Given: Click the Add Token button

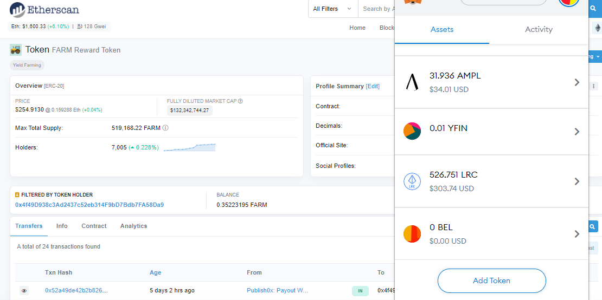Looking at the screenshot, I should [x=491, y=281].
